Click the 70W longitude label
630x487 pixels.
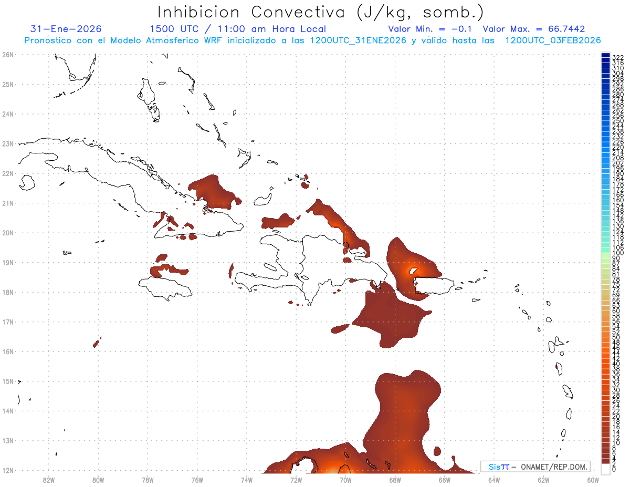[x=345, y=480]
